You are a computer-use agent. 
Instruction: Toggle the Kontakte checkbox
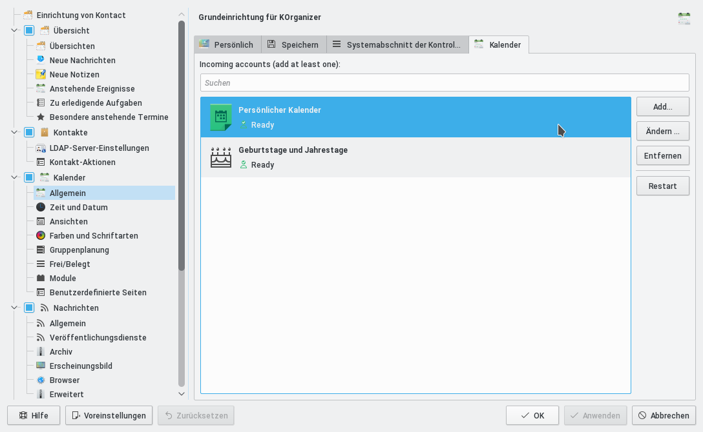29,132
